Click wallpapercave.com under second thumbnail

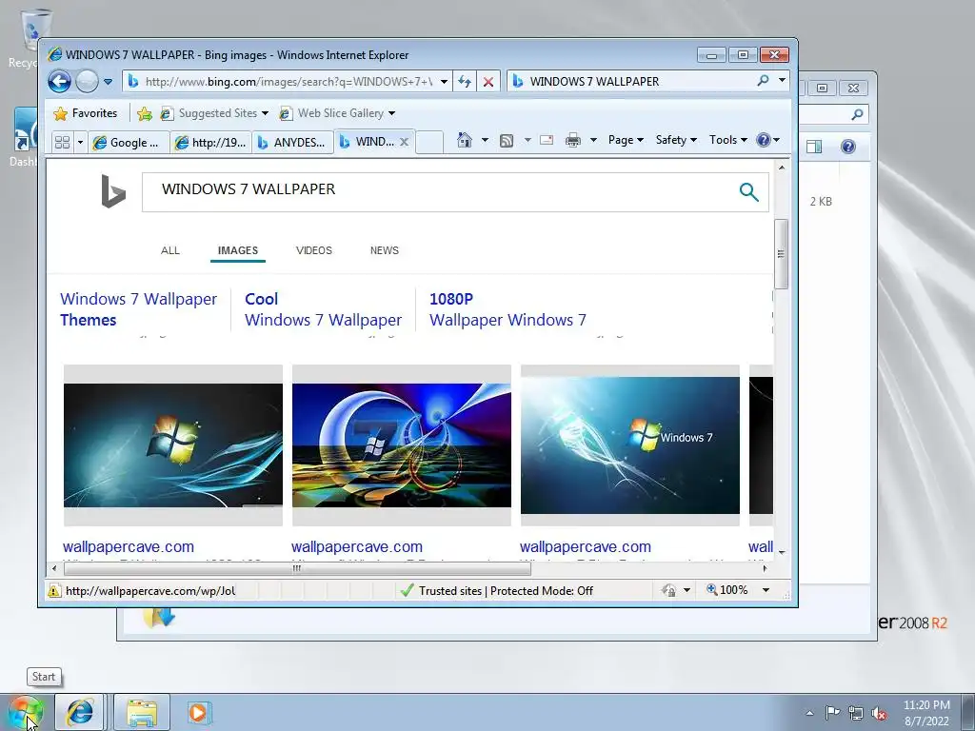coord(357,547)
